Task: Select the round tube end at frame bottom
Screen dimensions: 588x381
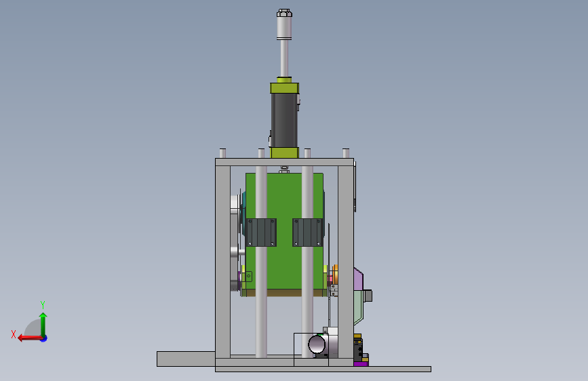Action: pos(317,344)
